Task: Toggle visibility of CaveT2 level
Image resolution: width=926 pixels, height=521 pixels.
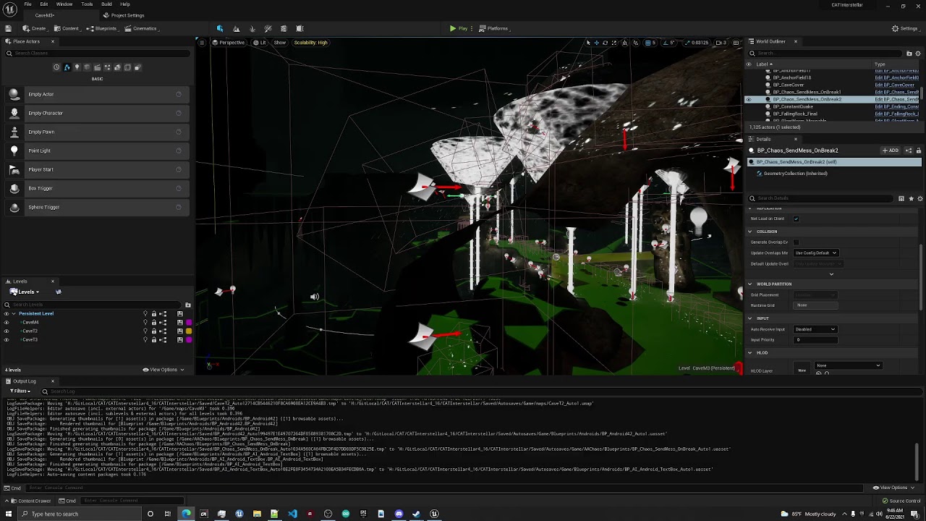Action: (x=7, y=331)
